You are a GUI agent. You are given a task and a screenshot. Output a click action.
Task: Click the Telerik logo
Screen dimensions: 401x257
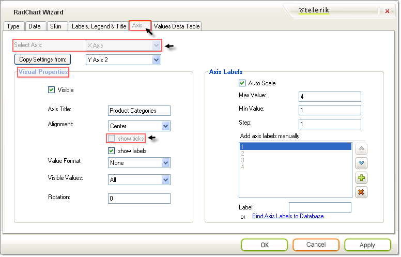(x=314, y=10)
